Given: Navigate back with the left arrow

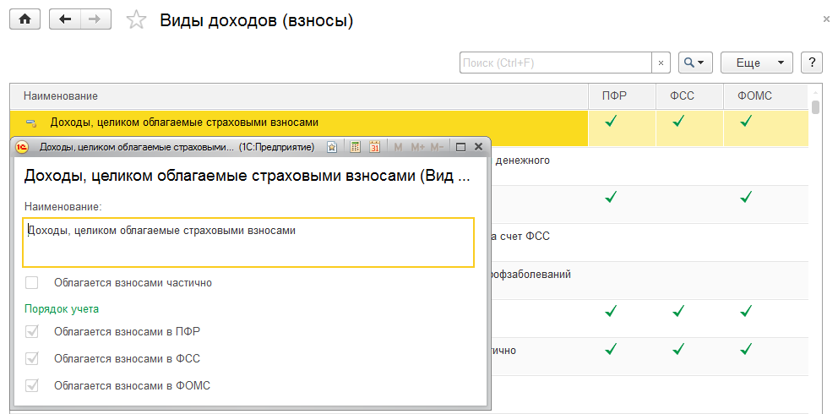Looking at the screenshot, I should pos(65,20).
